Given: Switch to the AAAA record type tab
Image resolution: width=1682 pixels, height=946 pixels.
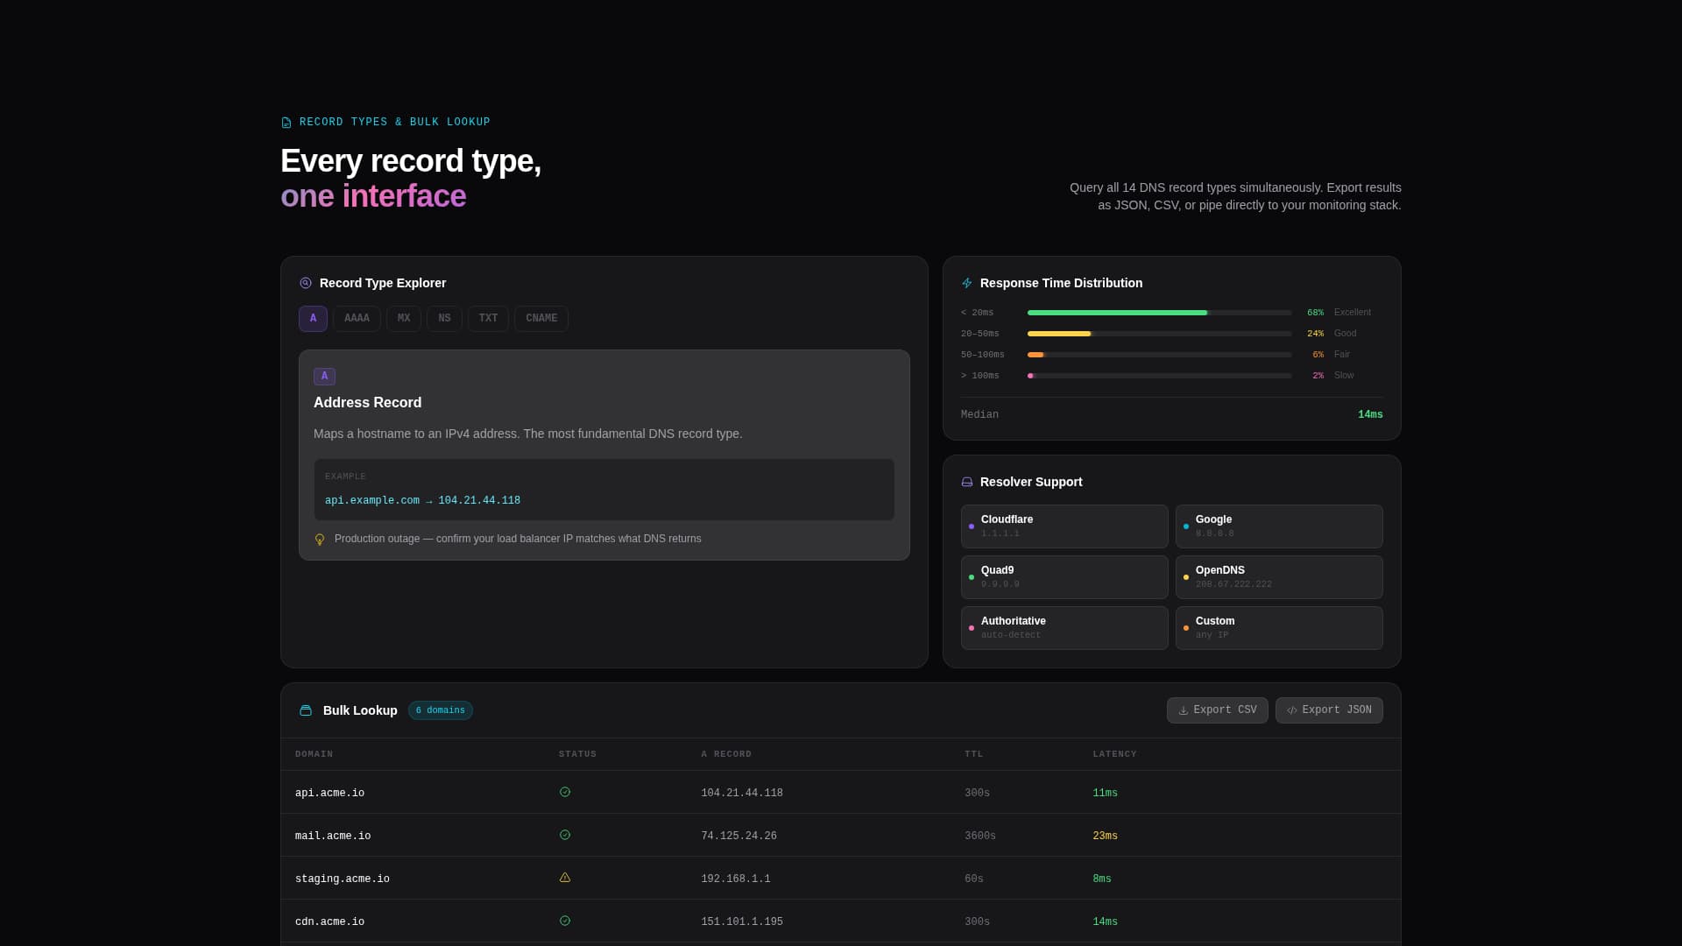Looking at the screenshot, I should coord(357,319).
